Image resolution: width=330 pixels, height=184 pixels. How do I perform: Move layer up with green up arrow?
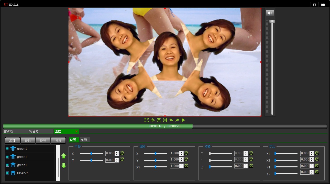[x=64, y=156]
